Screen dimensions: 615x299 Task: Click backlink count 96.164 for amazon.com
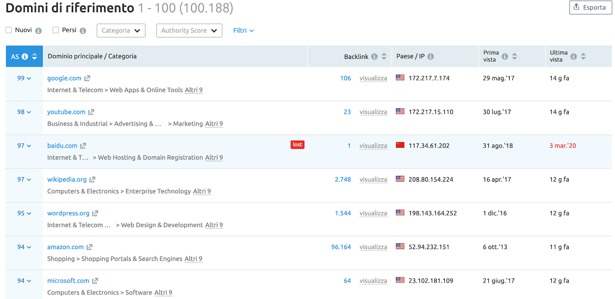pos(341,247)
